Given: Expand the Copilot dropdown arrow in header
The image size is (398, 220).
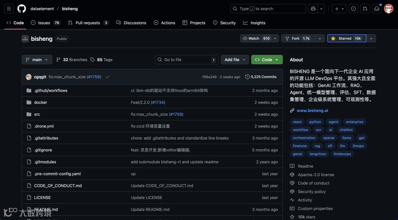Looking at the screenshot, I should coord(321,8).
